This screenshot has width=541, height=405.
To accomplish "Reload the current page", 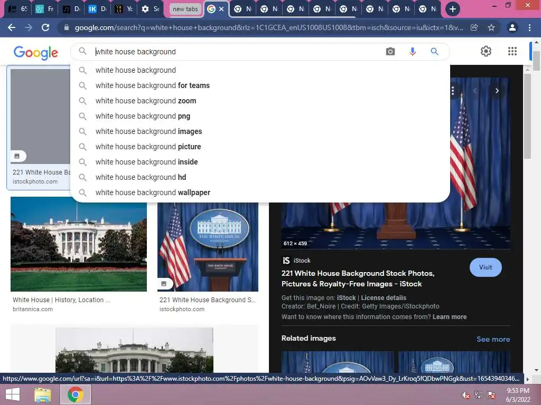I will pyautogui.click(x=45, y=27).
